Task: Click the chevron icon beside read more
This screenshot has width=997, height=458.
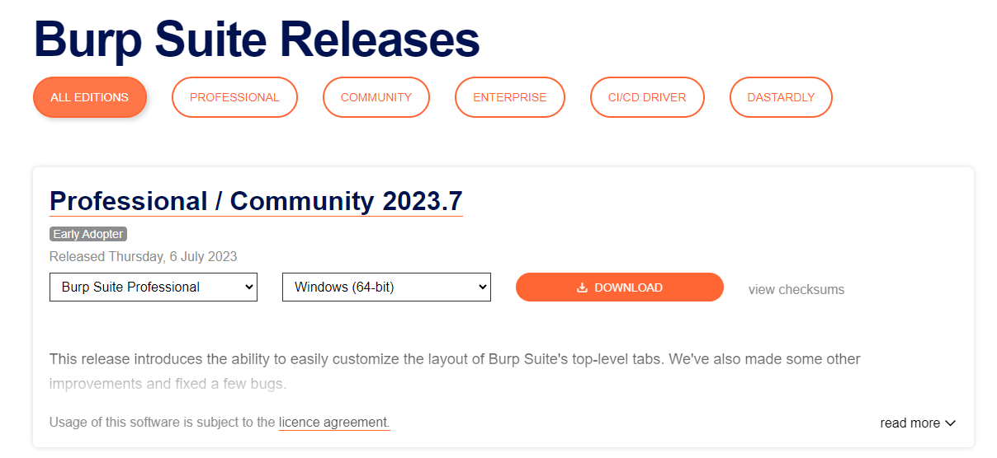Action: pos(950,423)
